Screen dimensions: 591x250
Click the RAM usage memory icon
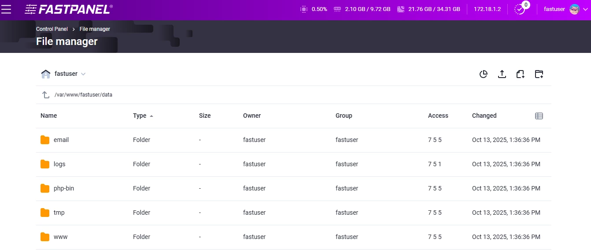(x=338, y=9)
